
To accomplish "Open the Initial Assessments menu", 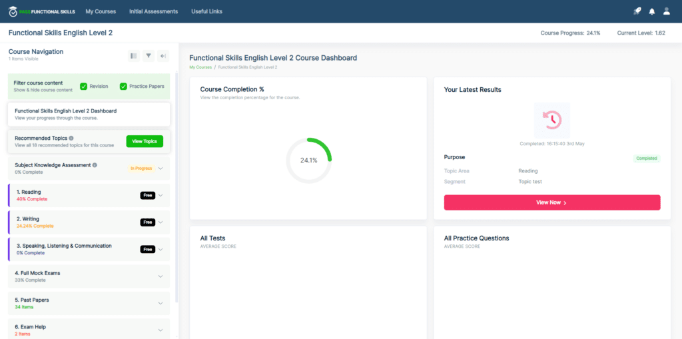I will pos(153,11).
